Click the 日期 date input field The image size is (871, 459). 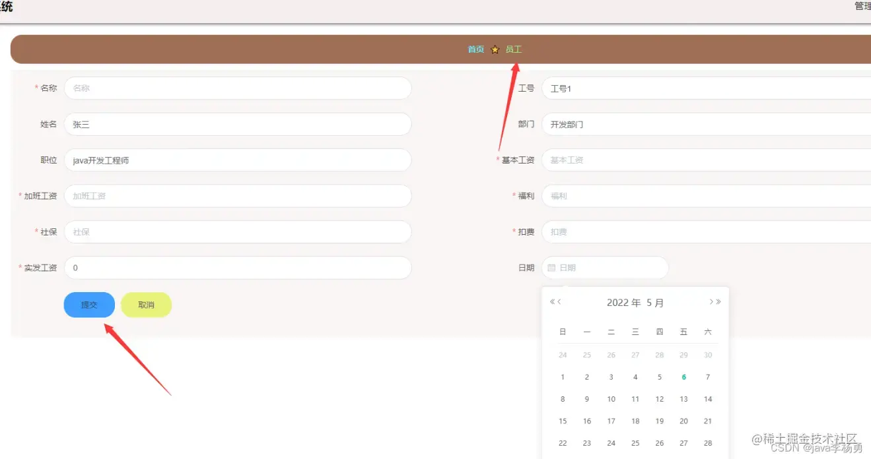click(x=605, y=268)
